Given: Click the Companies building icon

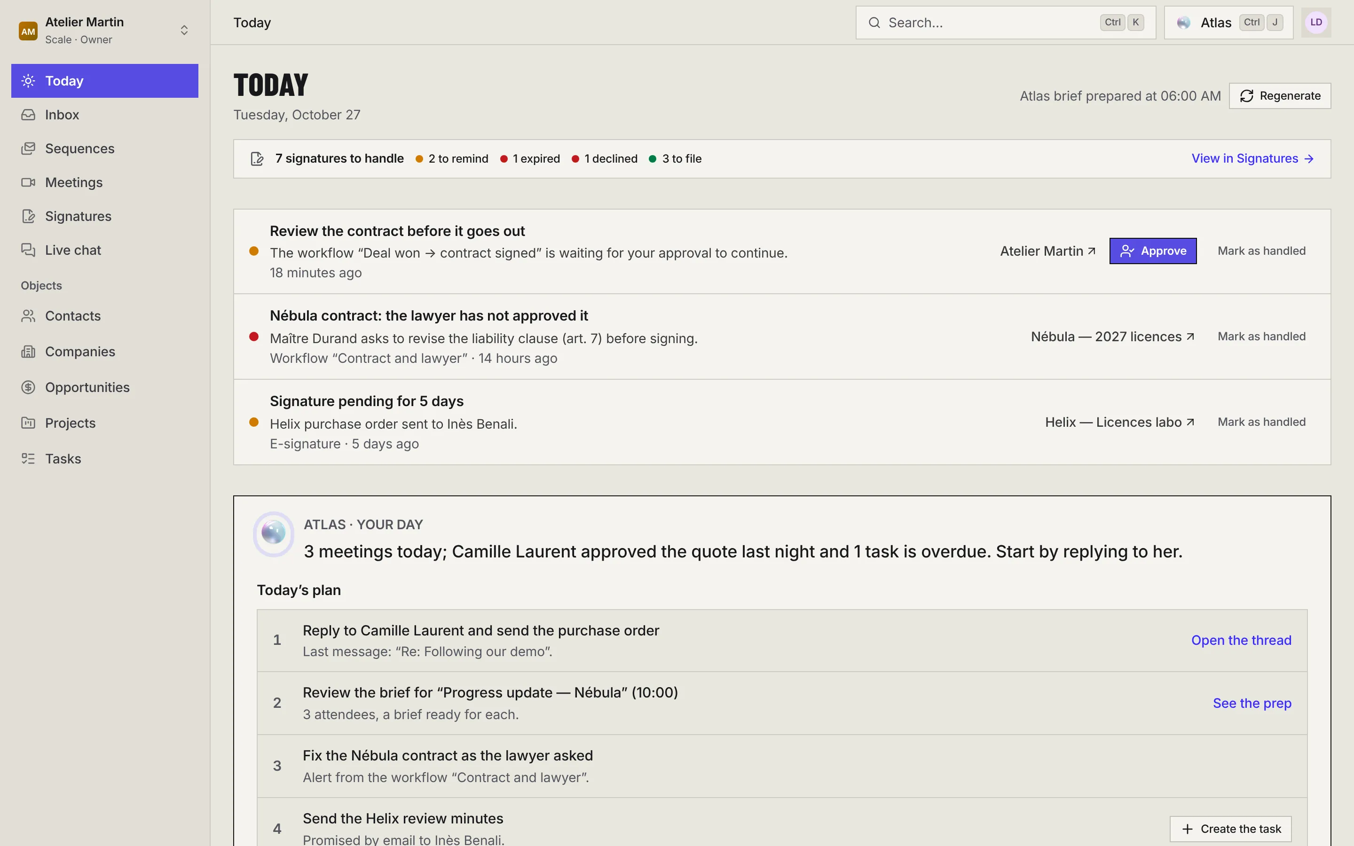Looking at the screenshot, I should [28, 352].
